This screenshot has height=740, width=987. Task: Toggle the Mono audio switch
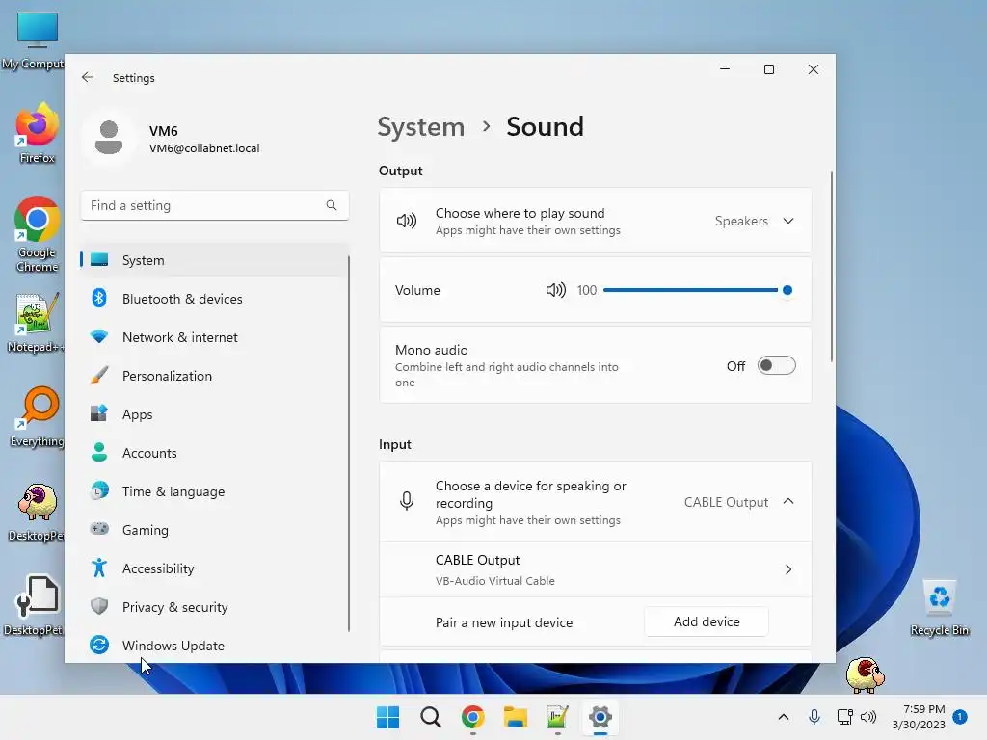click(777, 365)
